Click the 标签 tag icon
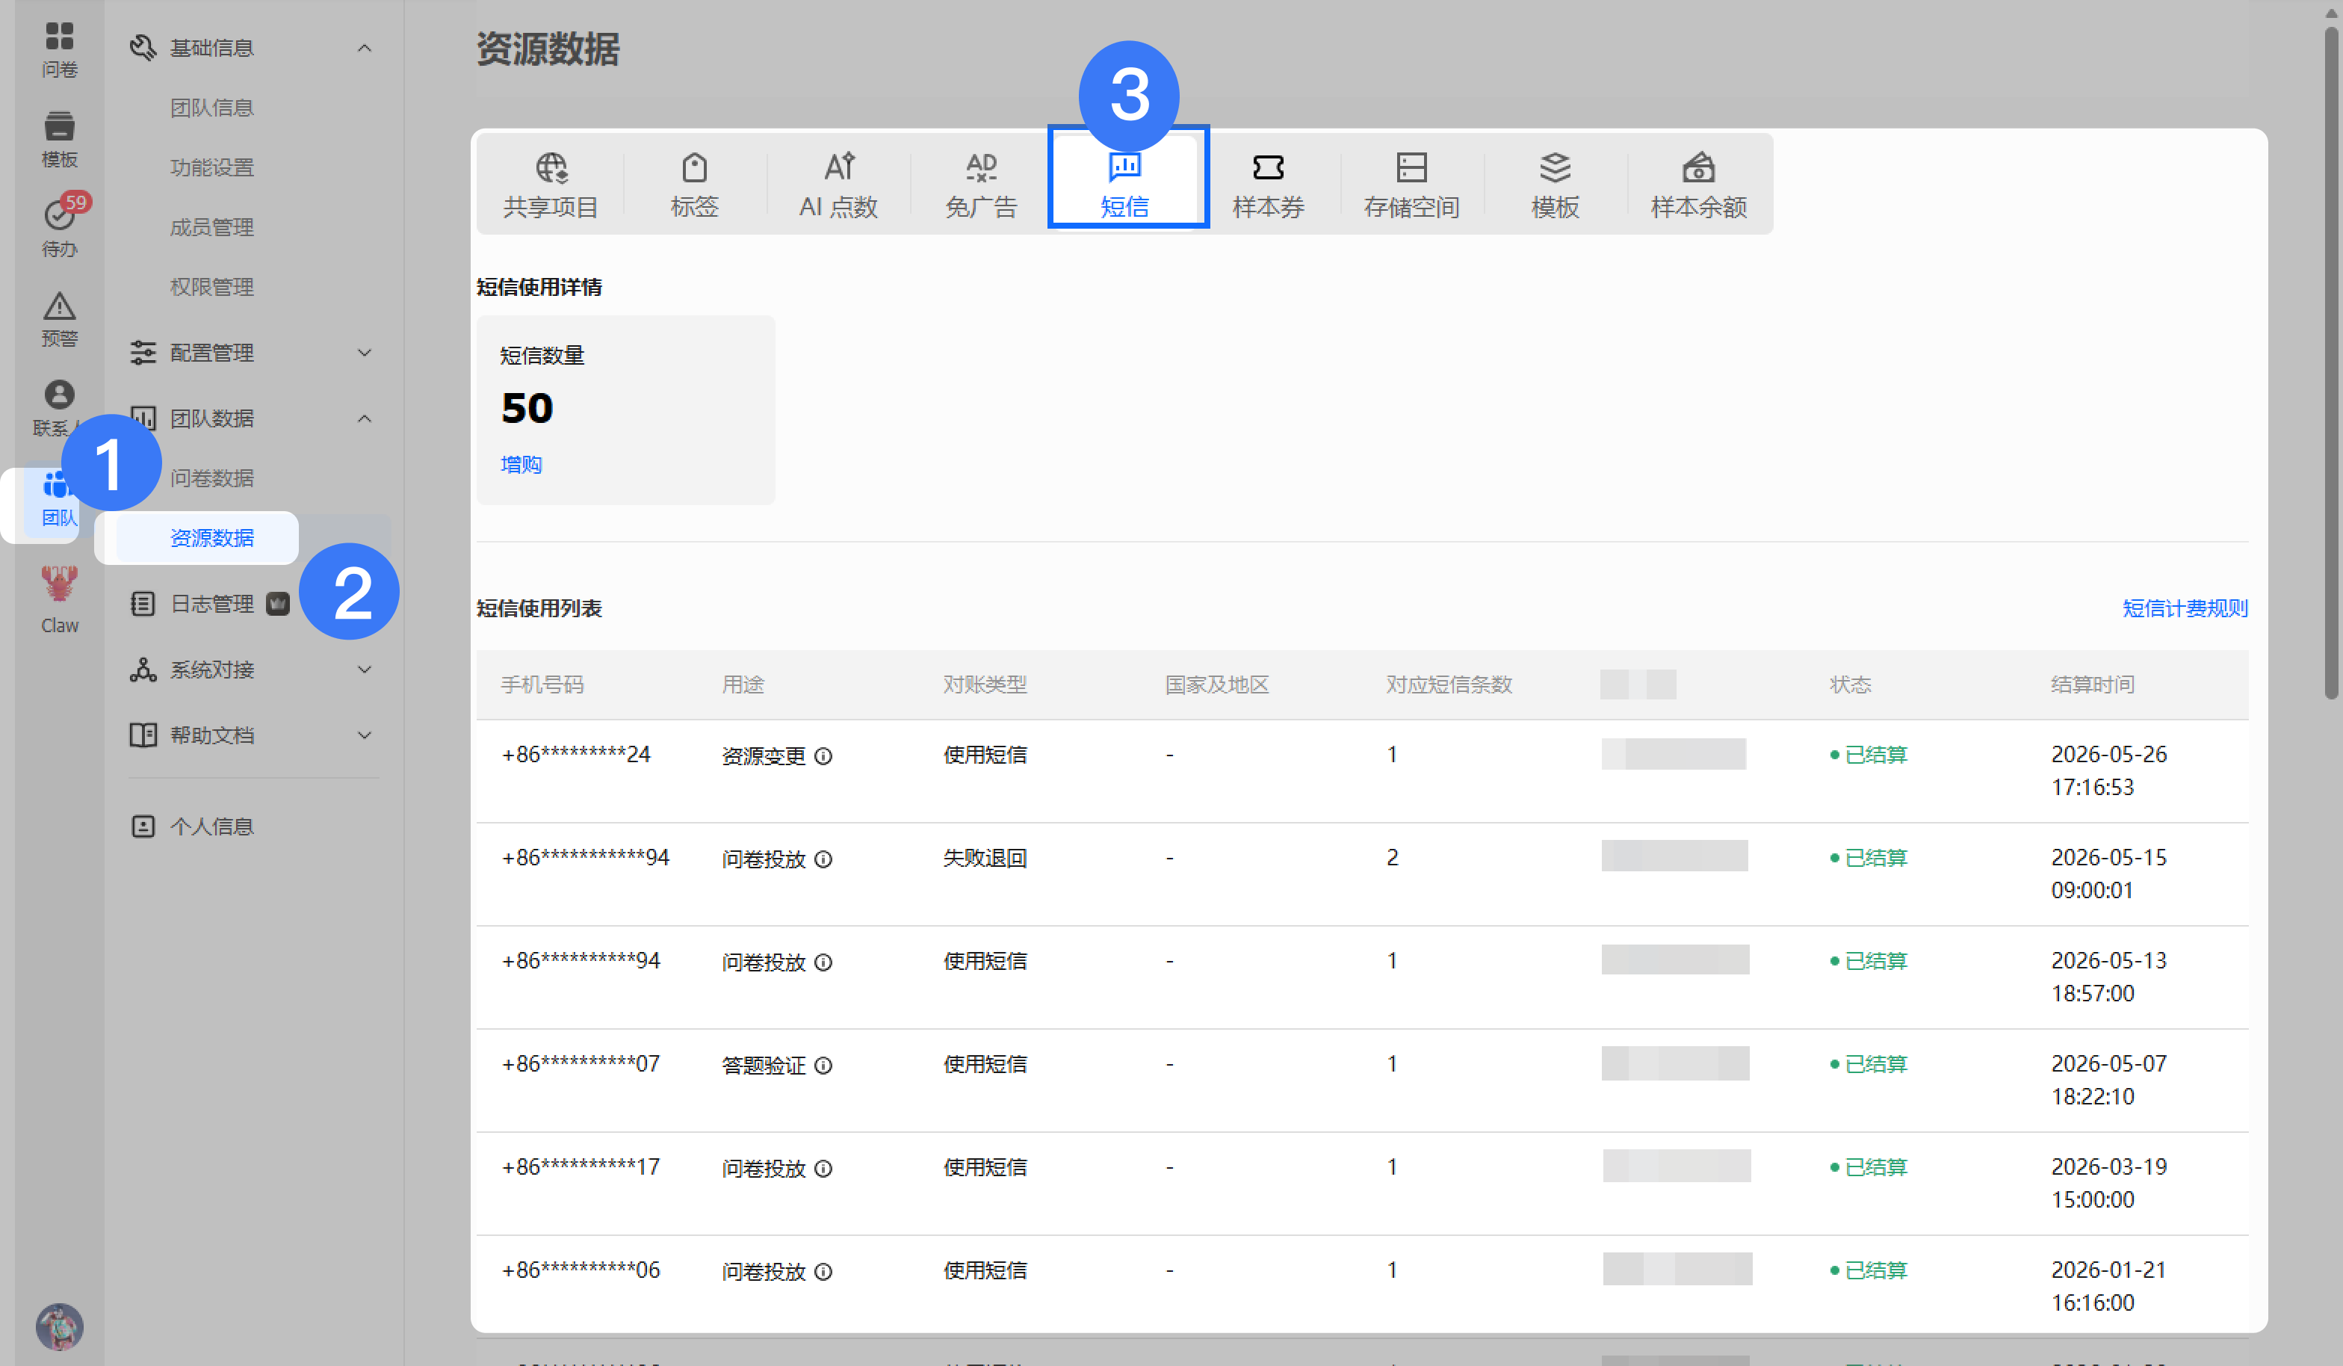 [x=695, y=167]
